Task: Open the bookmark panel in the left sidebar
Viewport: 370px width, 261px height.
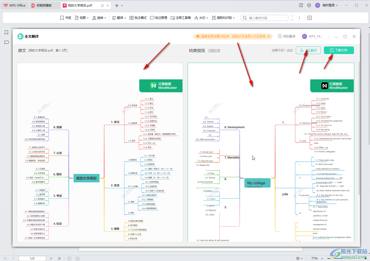Action: click(x=7, y=32)
